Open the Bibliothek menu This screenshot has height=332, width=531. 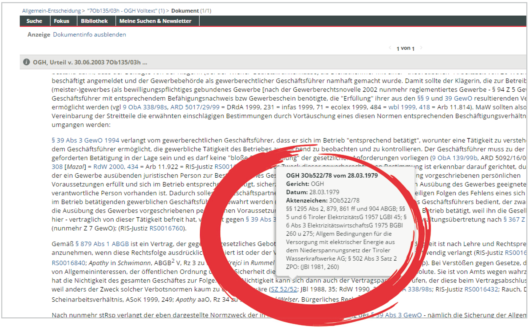pos(94,21)
